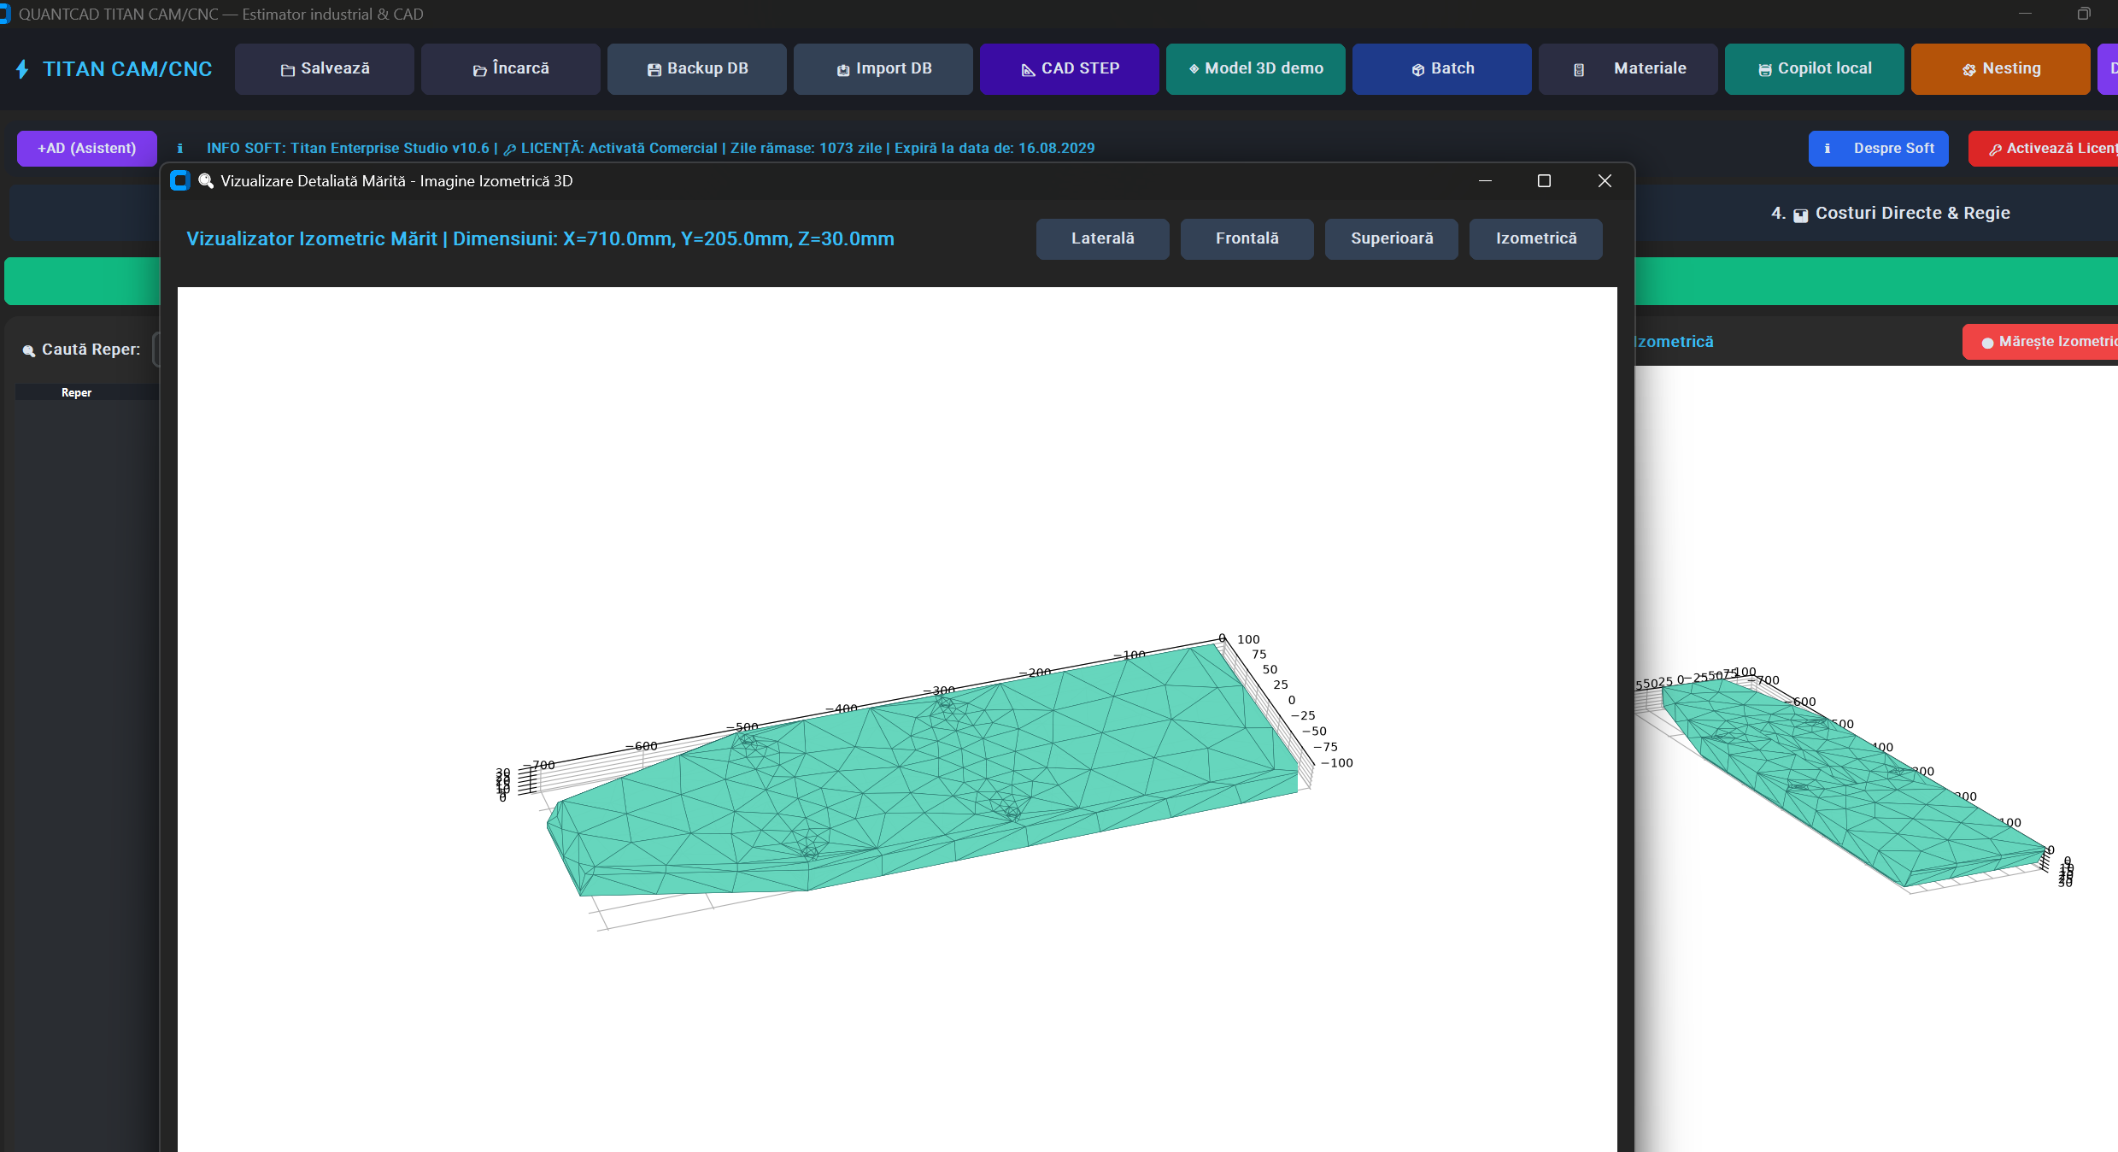This screenshot has width=2118, height=1152.
Task: Click the magnifier icon in viewer title bar
Action: 206,181
